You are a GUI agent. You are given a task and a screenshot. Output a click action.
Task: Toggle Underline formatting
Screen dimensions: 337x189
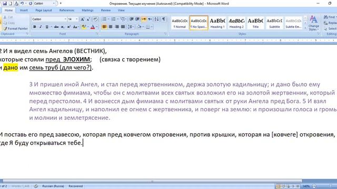point(47,27)
